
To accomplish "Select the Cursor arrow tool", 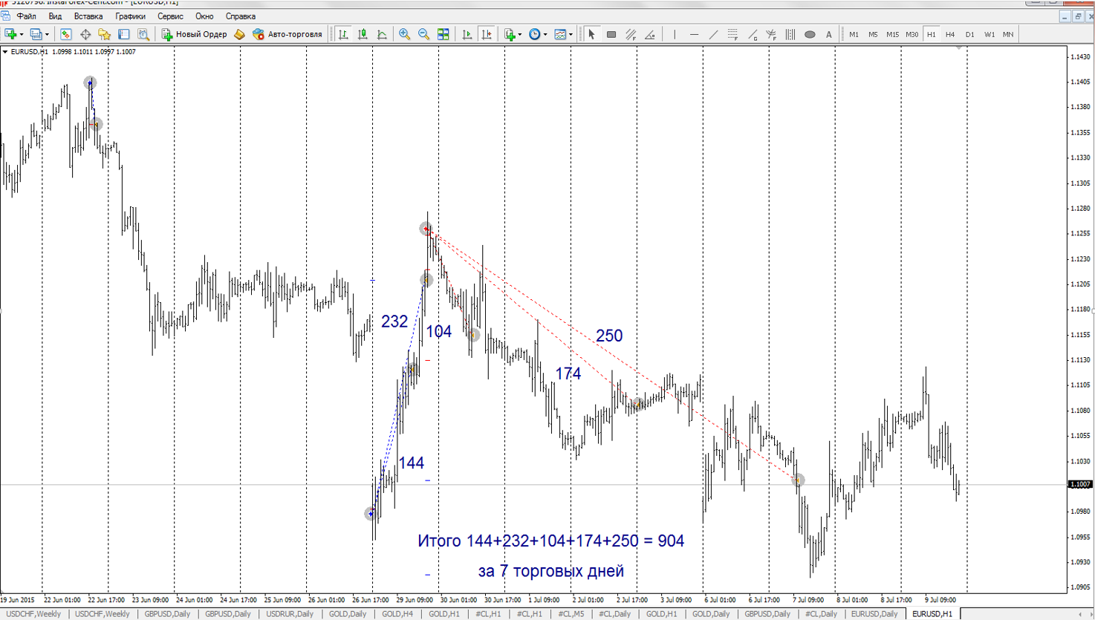I will click(591, 34).
